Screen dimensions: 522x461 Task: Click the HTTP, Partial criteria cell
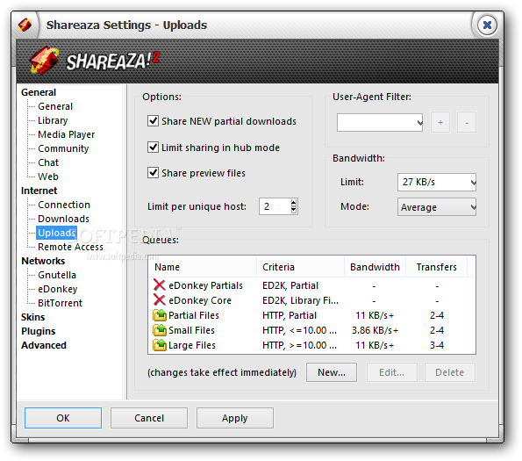point(290,315)
